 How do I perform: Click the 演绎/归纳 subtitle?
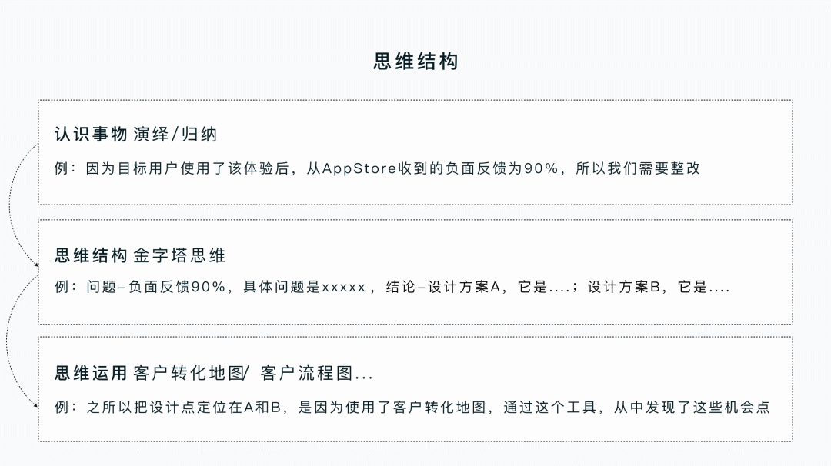pos(175,135)
